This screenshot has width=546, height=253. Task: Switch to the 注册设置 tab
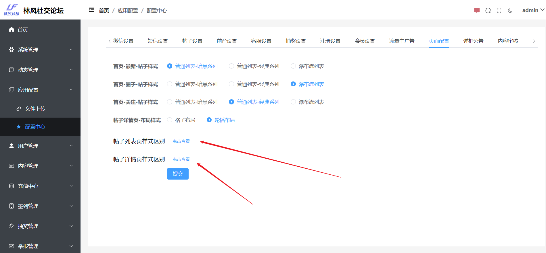[330, 41]
